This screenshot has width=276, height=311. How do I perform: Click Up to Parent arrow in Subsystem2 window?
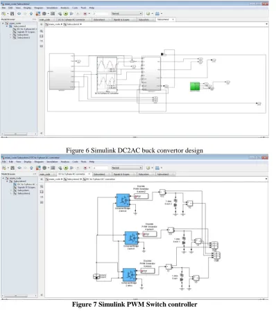(31, 14)
